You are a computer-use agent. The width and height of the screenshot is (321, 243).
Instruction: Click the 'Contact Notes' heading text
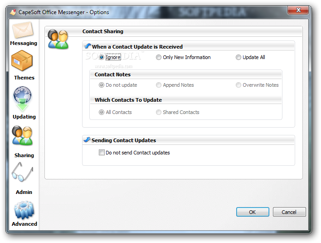click(x=112, y=74)
